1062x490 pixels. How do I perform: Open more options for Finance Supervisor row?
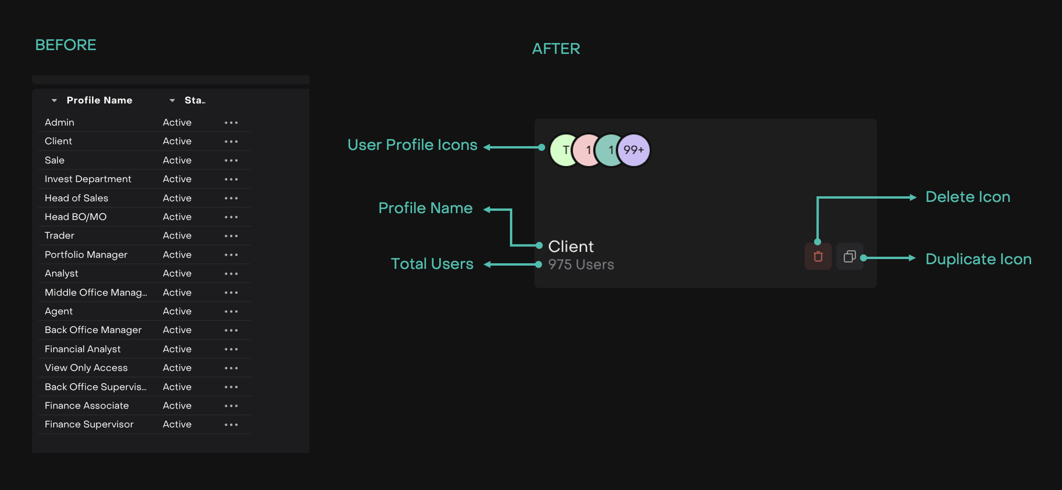click(x=231, y=424)
